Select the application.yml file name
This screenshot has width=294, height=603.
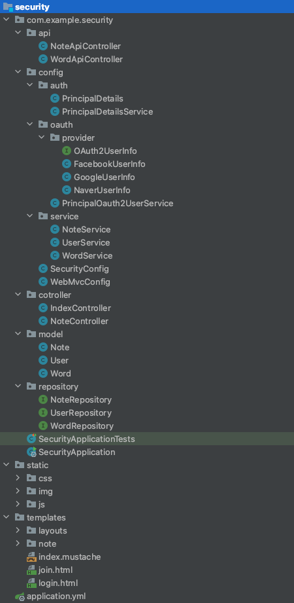[56, 596]
